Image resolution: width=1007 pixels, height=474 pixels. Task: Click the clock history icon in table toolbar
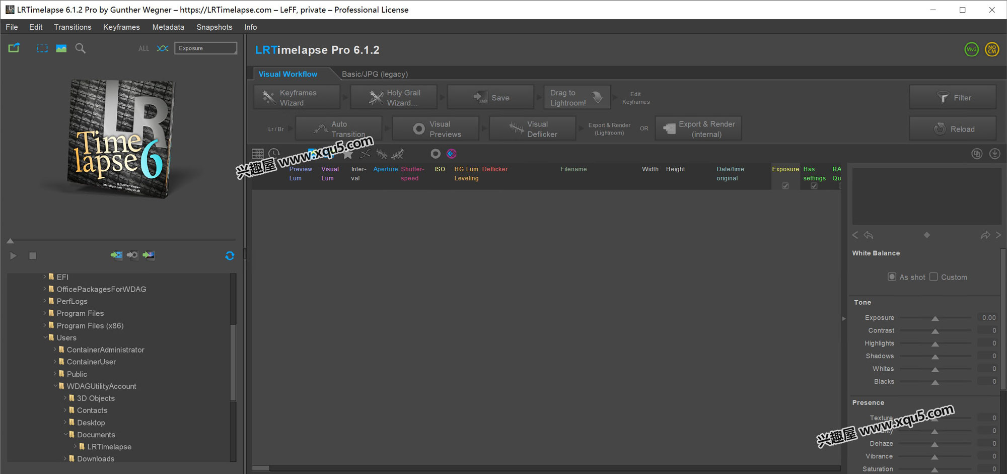coord(274,154)
